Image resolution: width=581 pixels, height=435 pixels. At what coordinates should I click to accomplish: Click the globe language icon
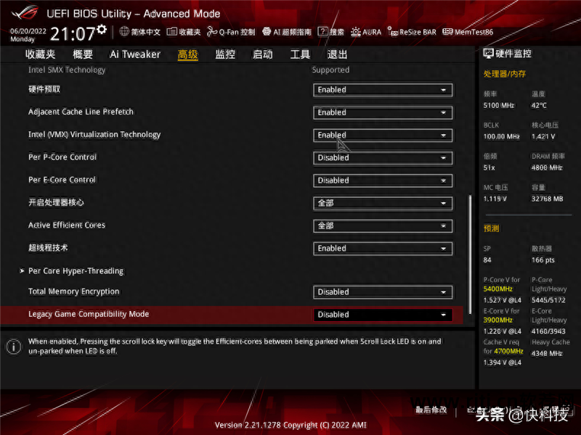124,32
